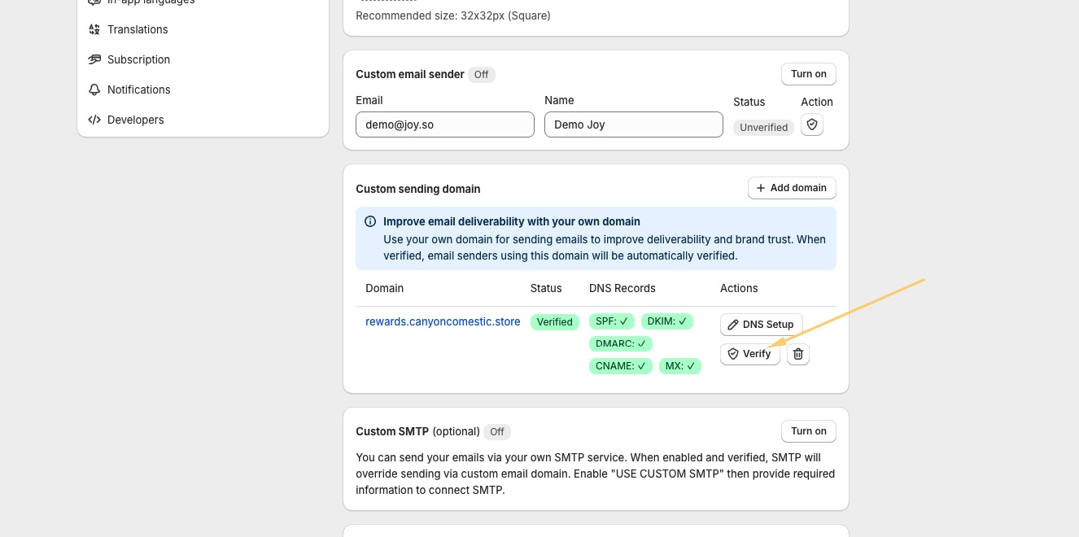Screen dimensions: 1079x537
Task: Open Notifications in the sidebar
Action: (138, 89)
